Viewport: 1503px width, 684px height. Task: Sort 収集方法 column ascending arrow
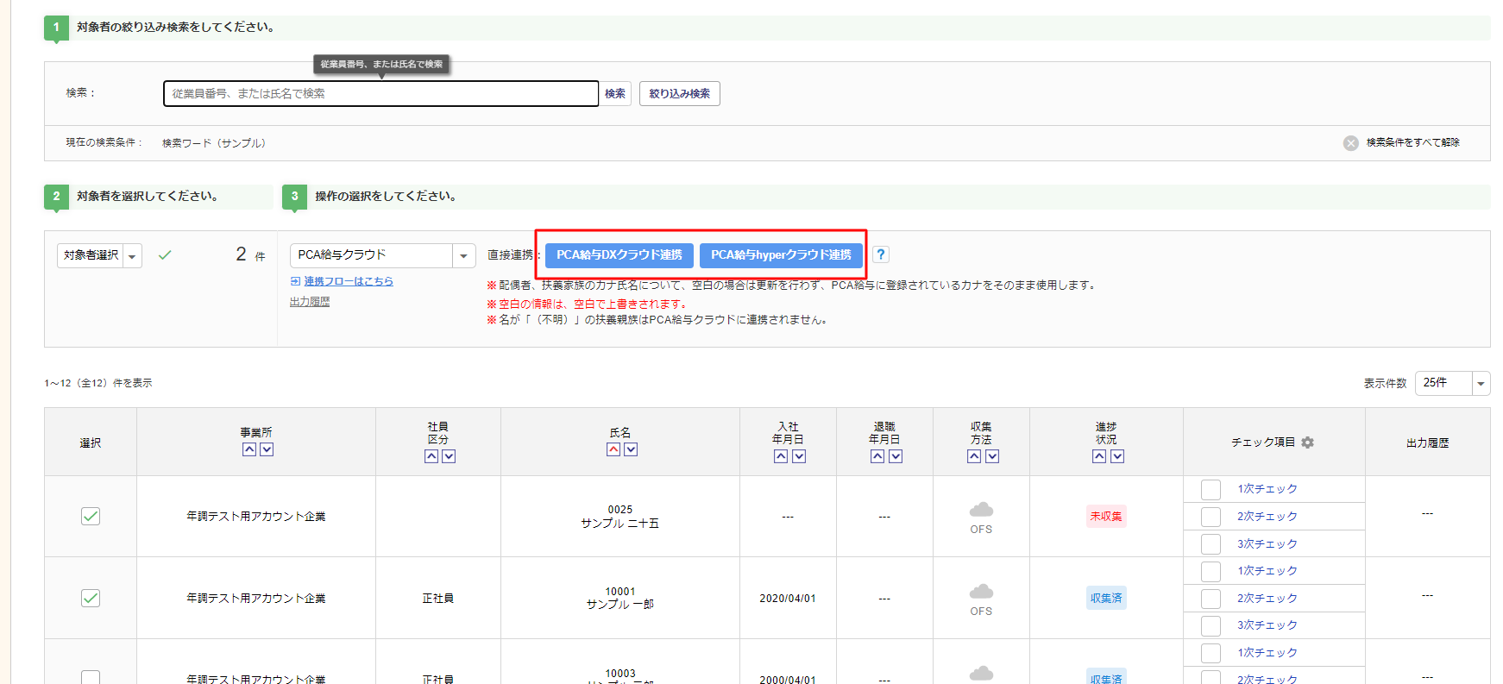click(x=974, y=456)
